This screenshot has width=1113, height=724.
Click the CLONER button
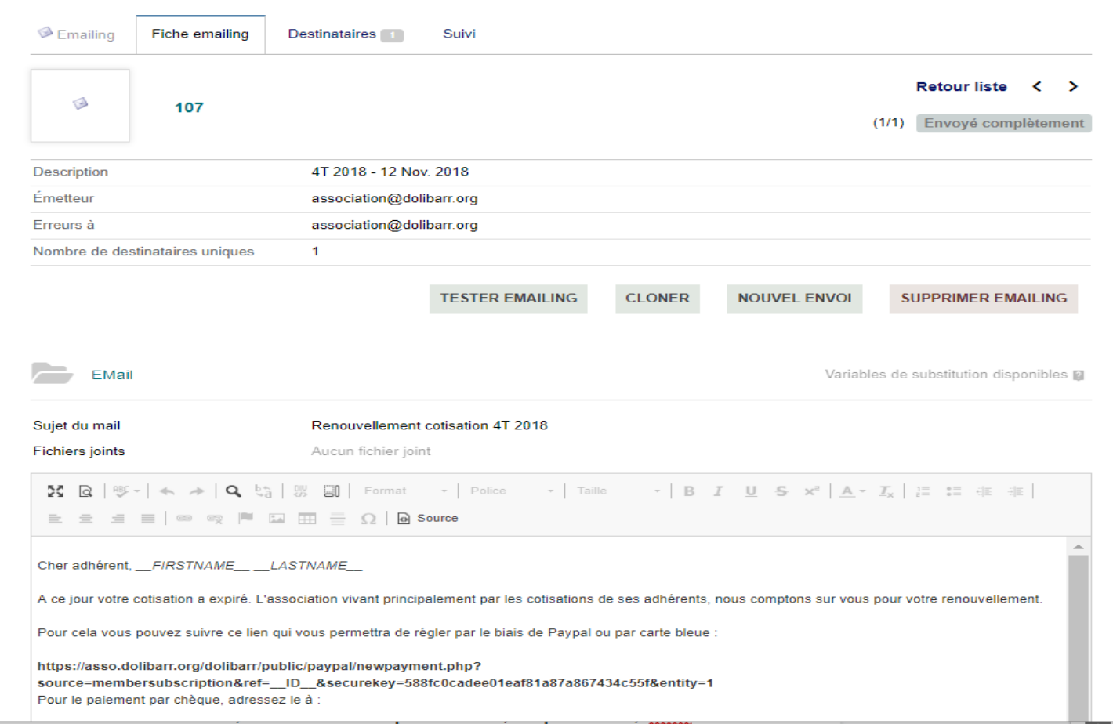click(658, 299)
